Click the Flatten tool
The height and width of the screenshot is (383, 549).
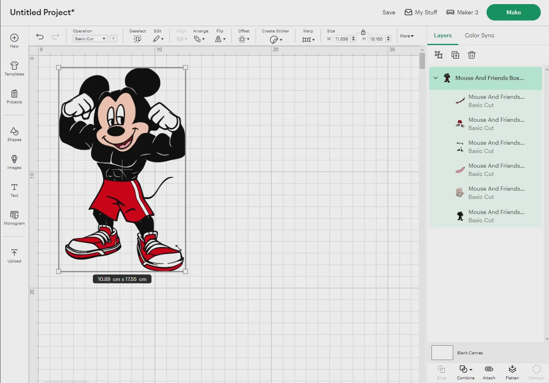[x=512, y=372]
